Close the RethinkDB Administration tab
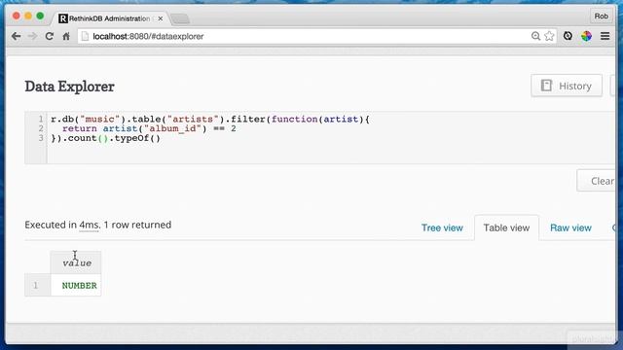 click(160, 18)
